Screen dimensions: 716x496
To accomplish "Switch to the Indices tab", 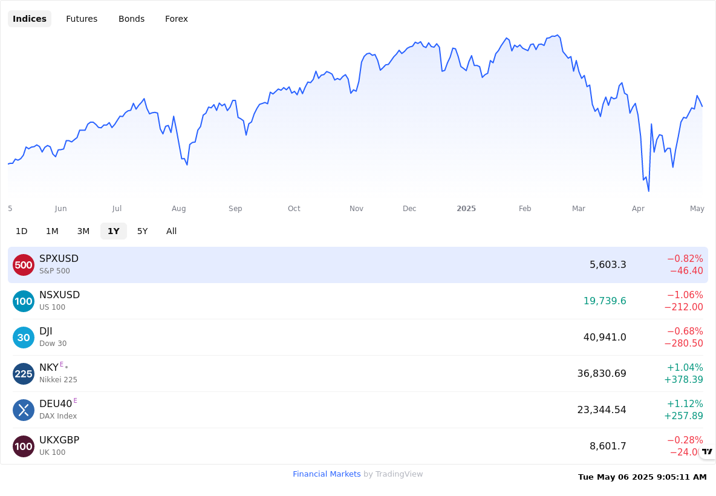I will pyautogui.click(x=30, y=19).
